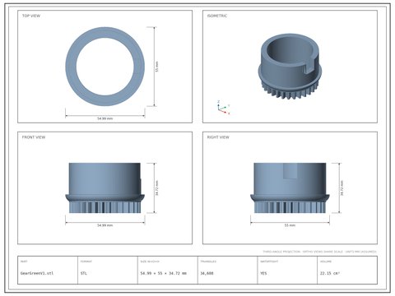The image size is (395, 296).
Task: Click the RIGHT VIEW label
Action: pos(218,137)
